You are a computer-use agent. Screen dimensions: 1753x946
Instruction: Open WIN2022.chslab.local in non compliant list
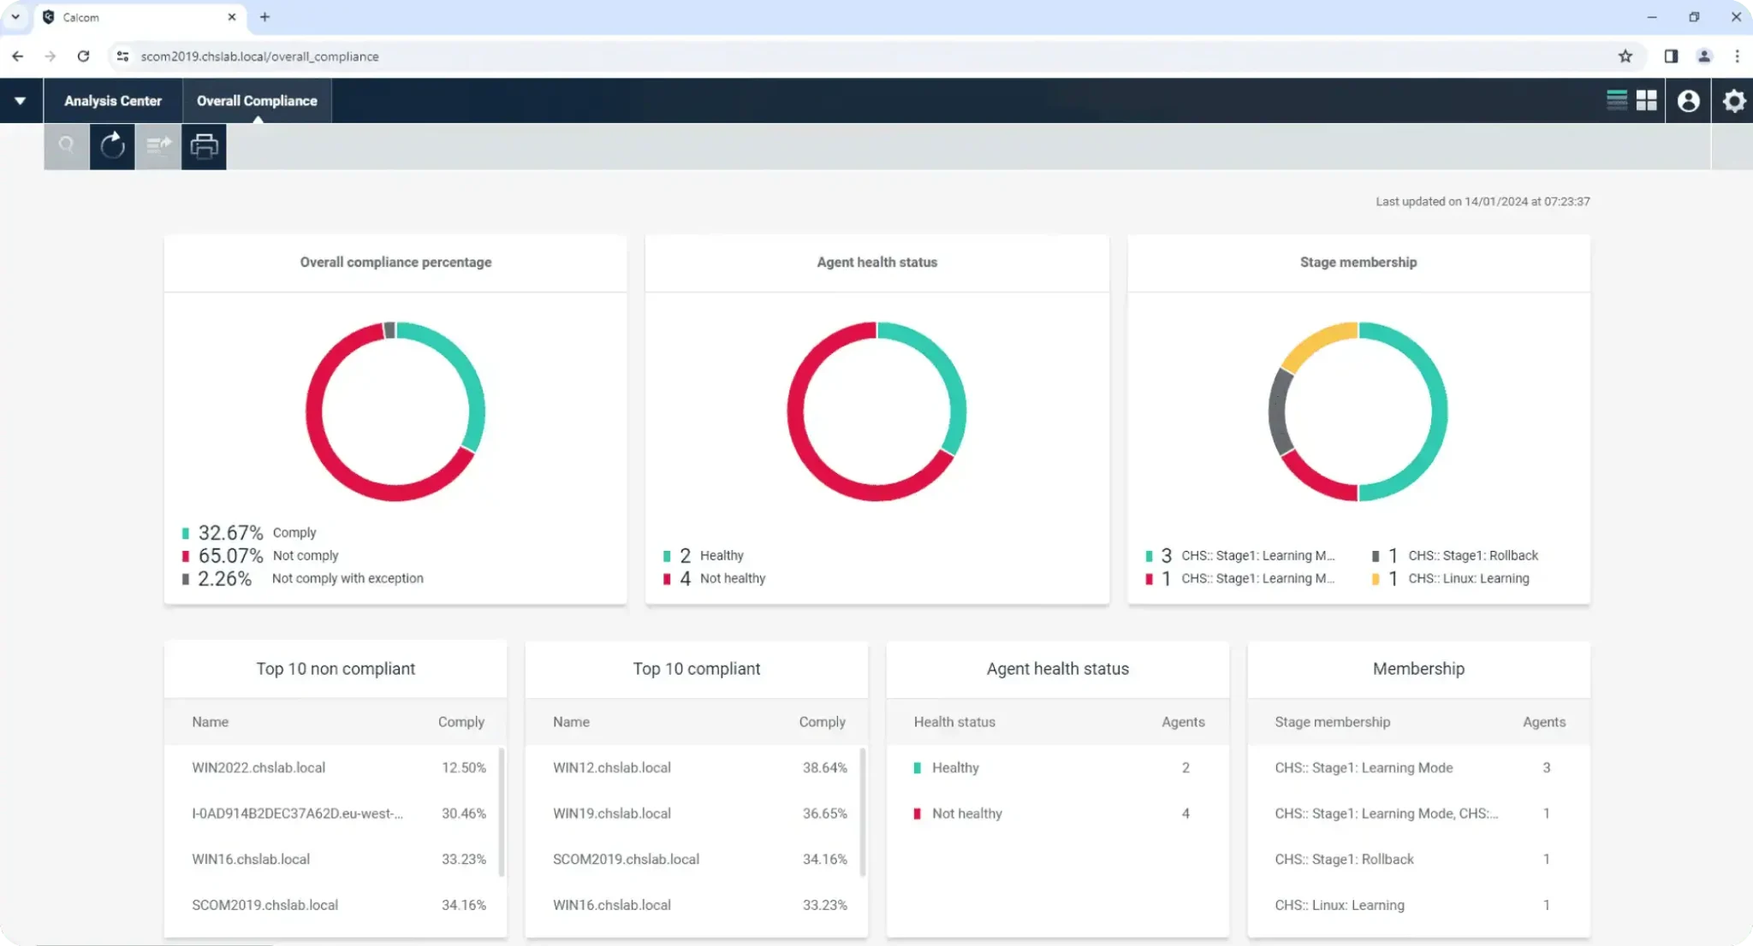258,768
